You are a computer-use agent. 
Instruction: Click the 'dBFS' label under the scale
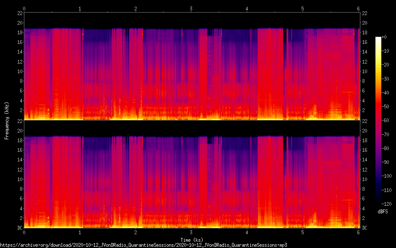point(383,212)
